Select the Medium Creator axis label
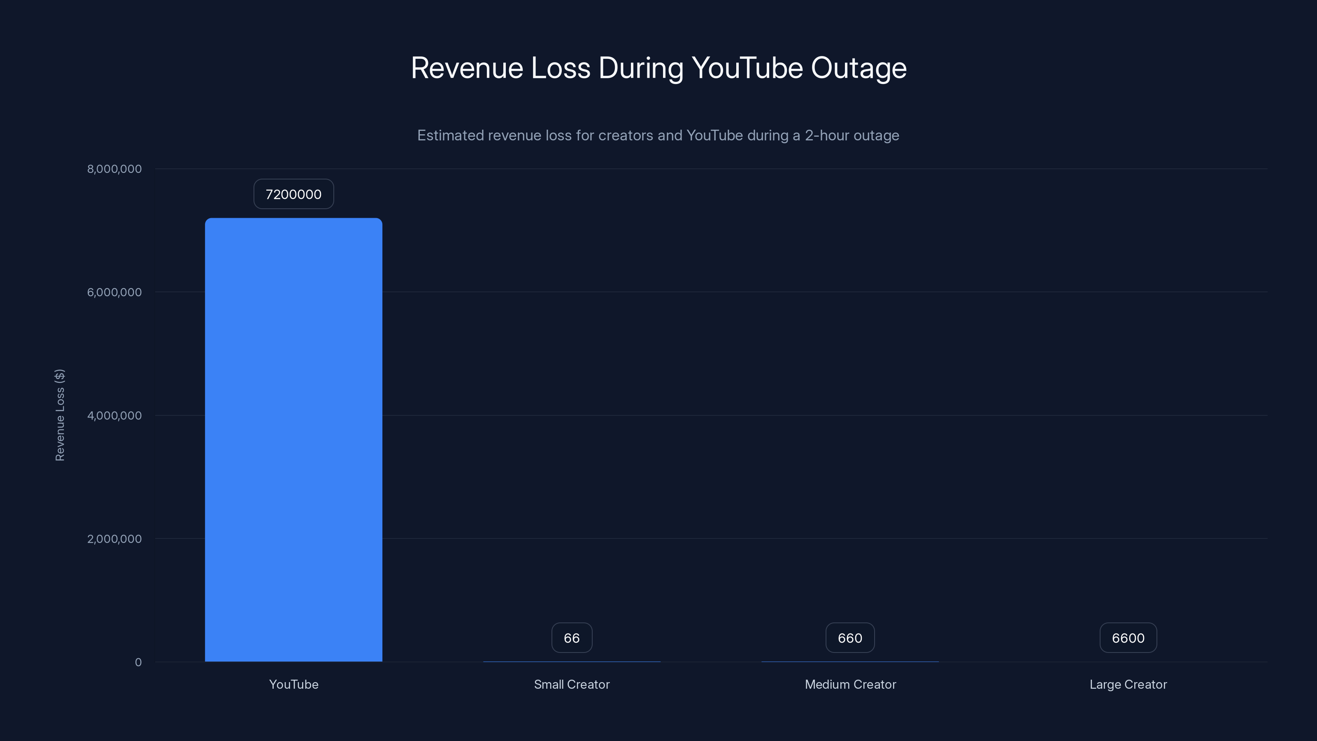The height and width of the screenshot is (741, 1317). click(x=850, y=684)
